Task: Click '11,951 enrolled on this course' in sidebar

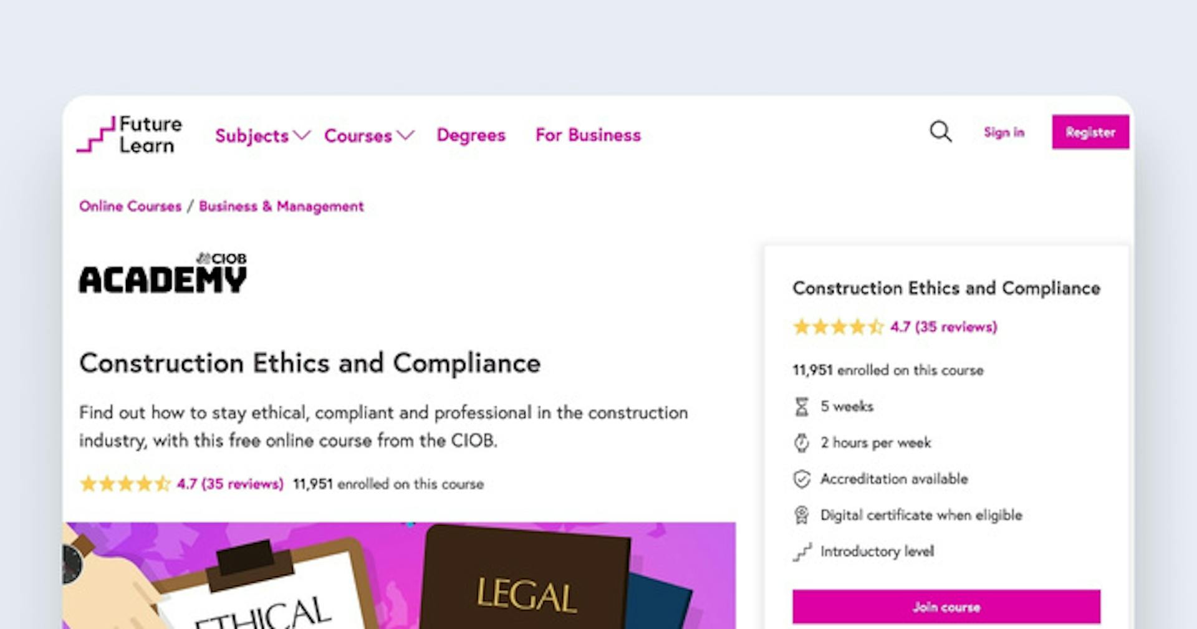Action: 888,370
